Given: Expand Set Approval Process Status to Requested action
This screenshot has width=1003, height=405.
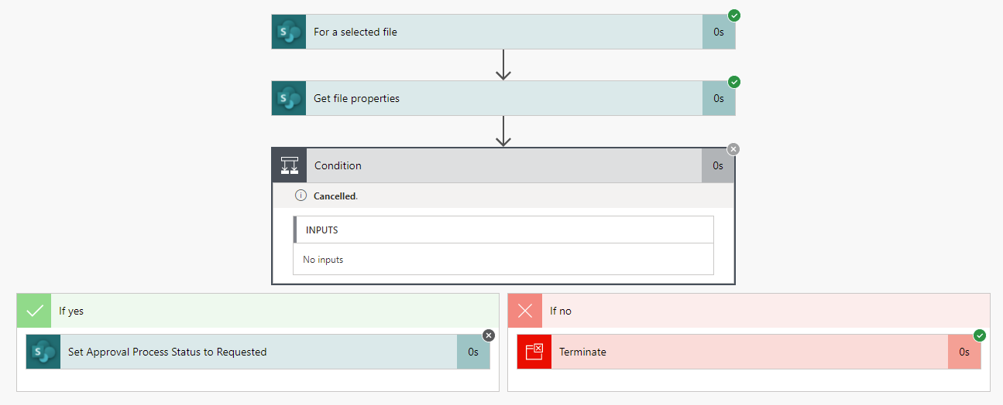Looking at the screenshot, I should click(258, 352).
